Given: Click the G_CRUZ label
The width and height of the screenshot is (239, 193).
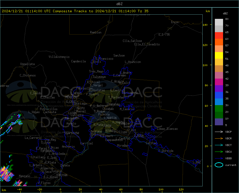Looking at the screenshot, I should [71, 102].
